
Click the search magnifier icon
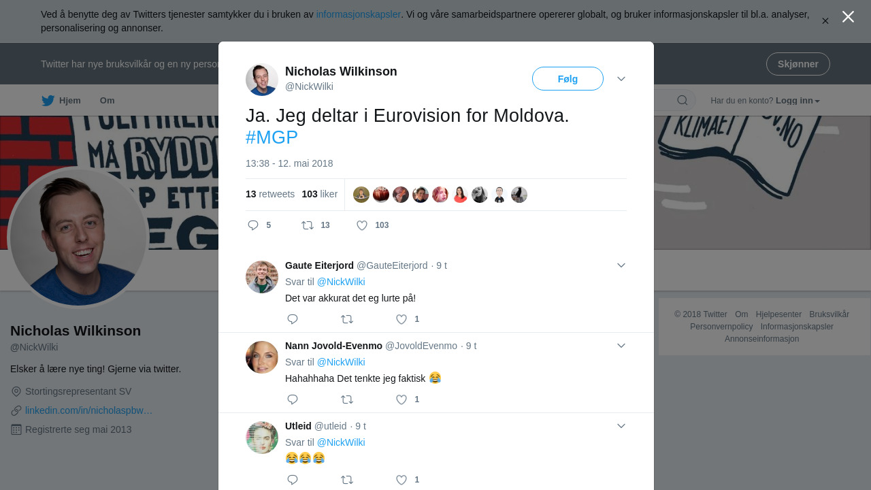(x=682, y=101)
